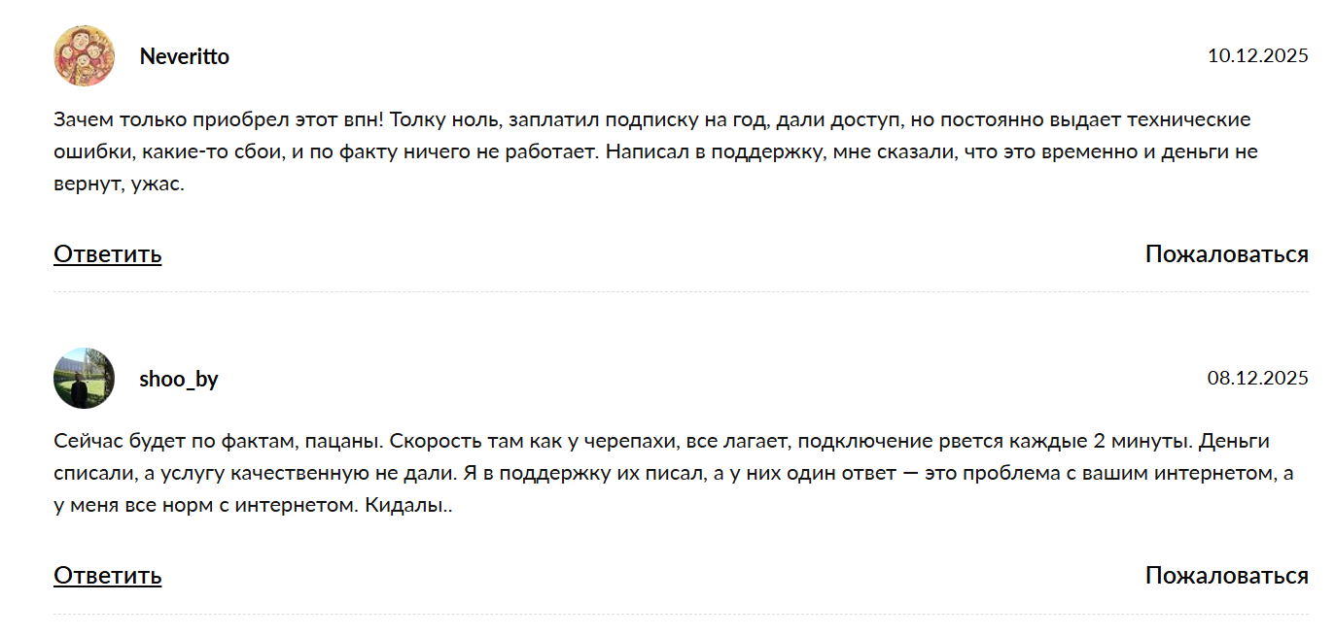Open the shoo_by username profile
The width and height of the screenshot is (1335, 636).
pos(178,379)
